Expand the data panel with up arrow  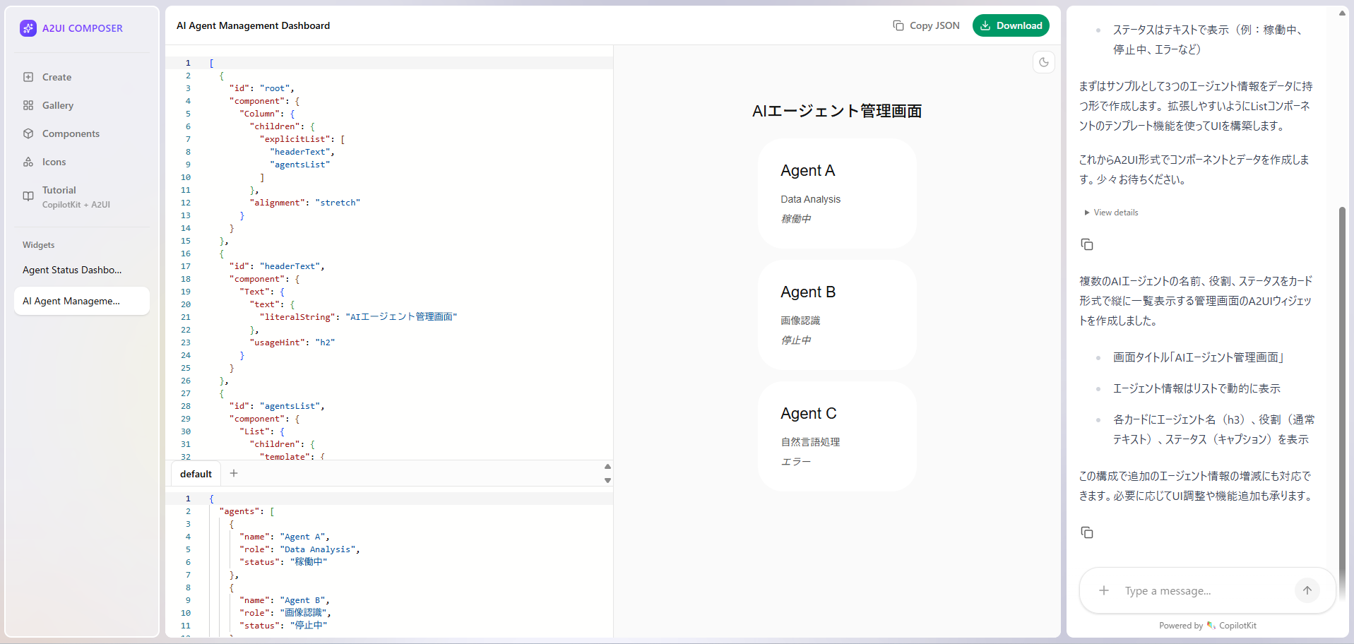coord(607,467)
